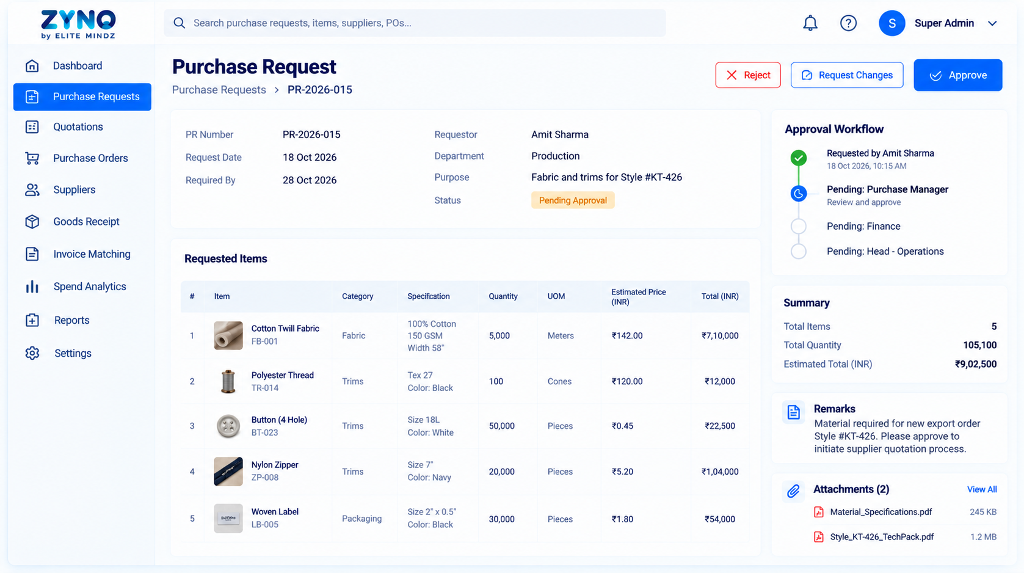Click the Purchase Requests breadcrumb link

(x=219, y=90)
